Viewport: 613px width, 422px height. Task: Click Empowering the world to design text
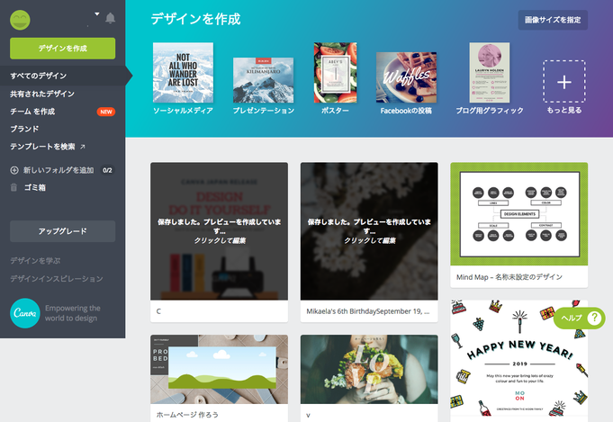click(x=73, y=313)
